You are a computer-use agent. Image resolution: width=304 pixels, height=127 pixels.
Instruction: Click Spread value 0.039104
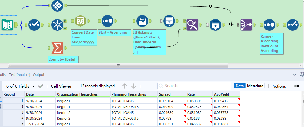point(172,101)
